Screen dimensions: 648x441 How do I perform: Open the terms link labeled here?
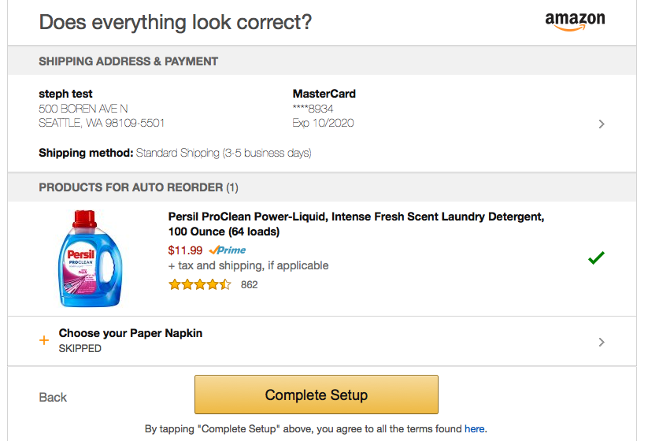tap(475, 429)
